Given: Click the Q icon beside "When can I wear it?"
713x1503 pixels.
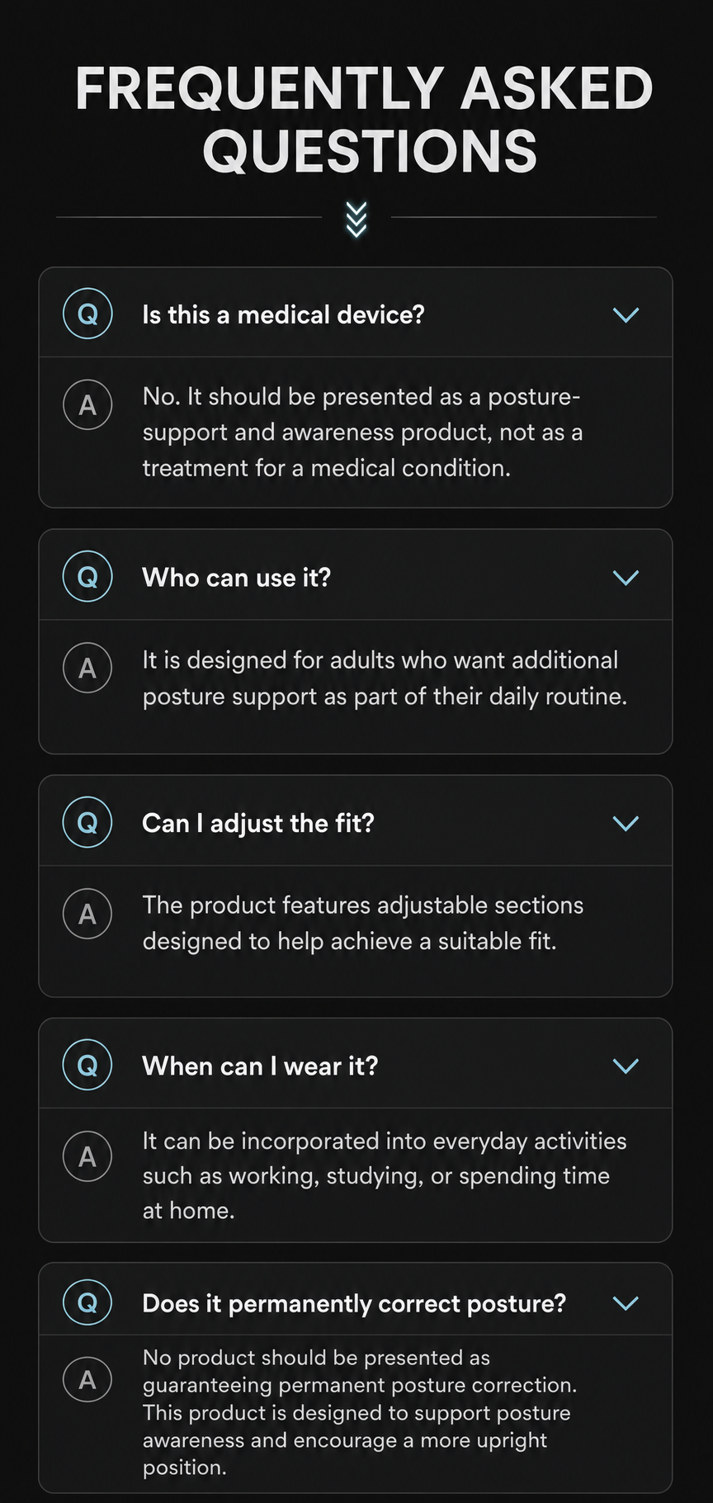Looking at the screenshot, I should (87, 1065).
